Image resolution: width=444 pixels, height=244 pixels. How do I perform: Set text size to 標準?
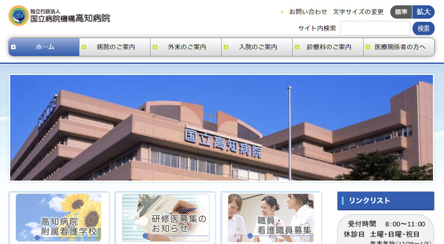(401, 12)
